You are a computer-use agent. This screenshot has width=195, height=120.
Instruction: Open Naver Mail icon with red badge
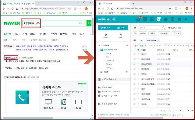pyautogui.click(x=138, y=19)
